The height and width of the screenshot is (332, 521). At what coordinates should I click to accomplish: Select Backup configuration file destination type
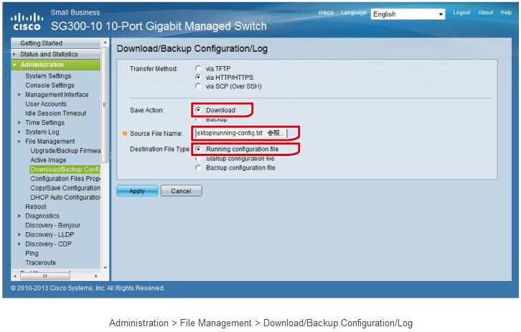198,168
